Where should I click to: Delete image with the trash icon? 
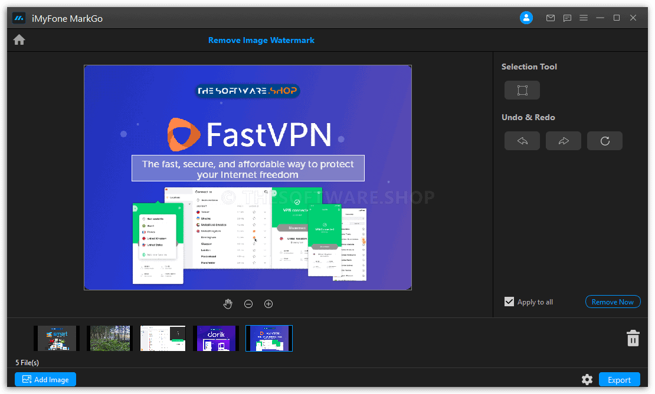[633, 338]
